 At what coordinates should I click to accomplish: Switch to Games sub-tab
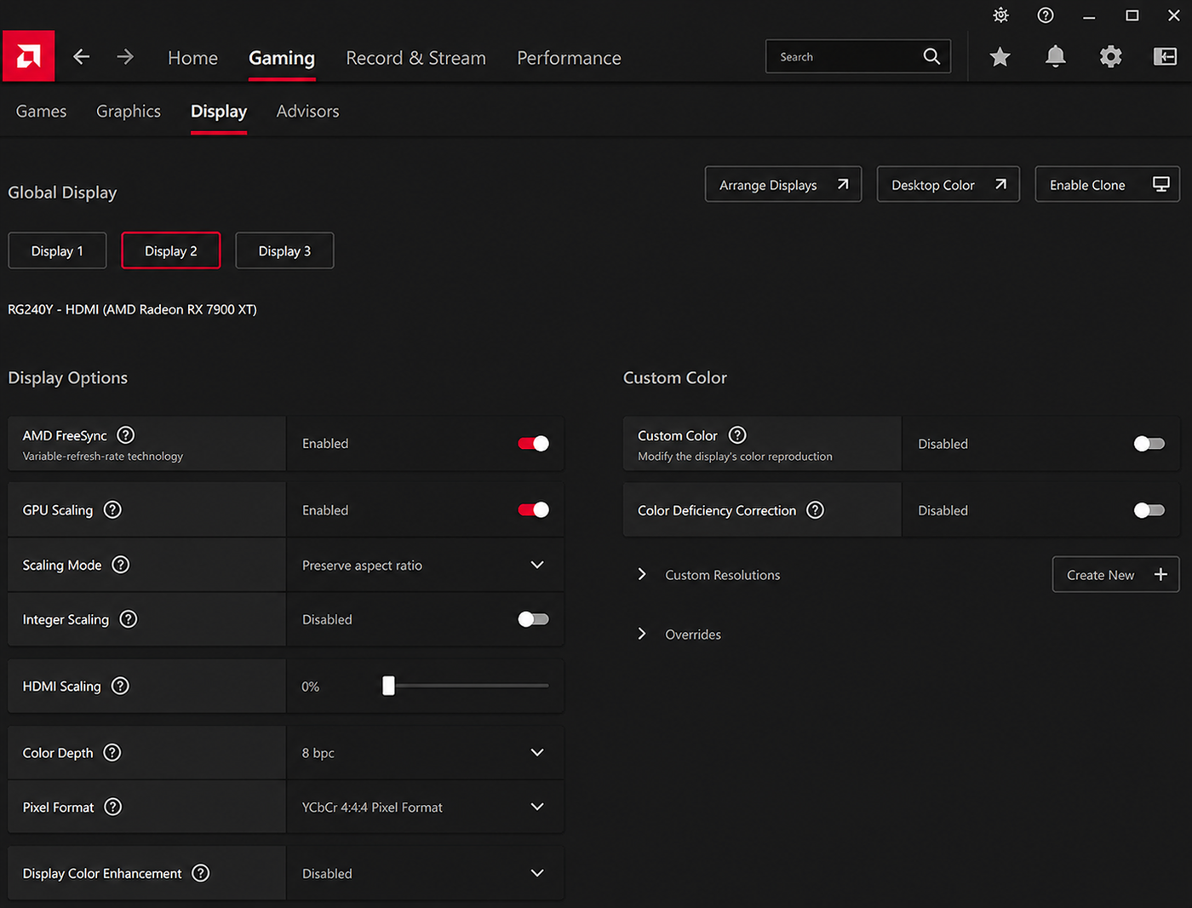pyautogui.click(x=41, y=111)
